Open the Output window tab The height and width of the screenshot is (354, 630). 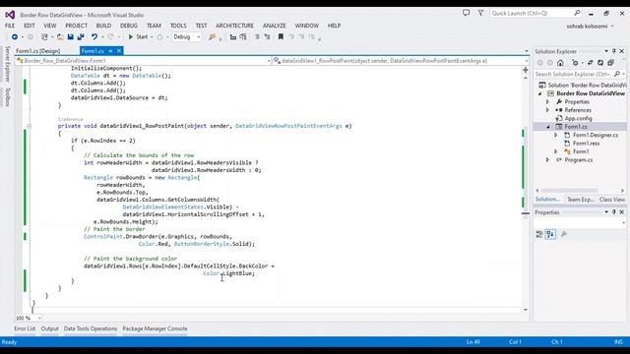49,328
